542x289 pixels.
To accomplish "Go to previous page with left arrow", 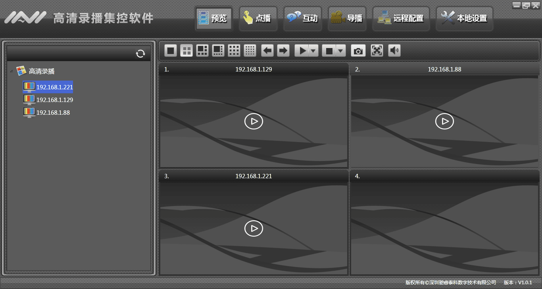I will pyautogui.click(x=267, y=50).
